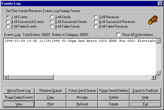Click the log list scroll down arrow
The height and width of the screenshot is (110, 164).
158,73
